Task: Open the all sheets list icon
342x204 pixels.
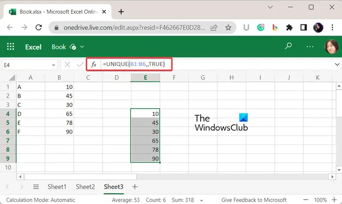Action: pyautogui.click(x=36, y=187)
